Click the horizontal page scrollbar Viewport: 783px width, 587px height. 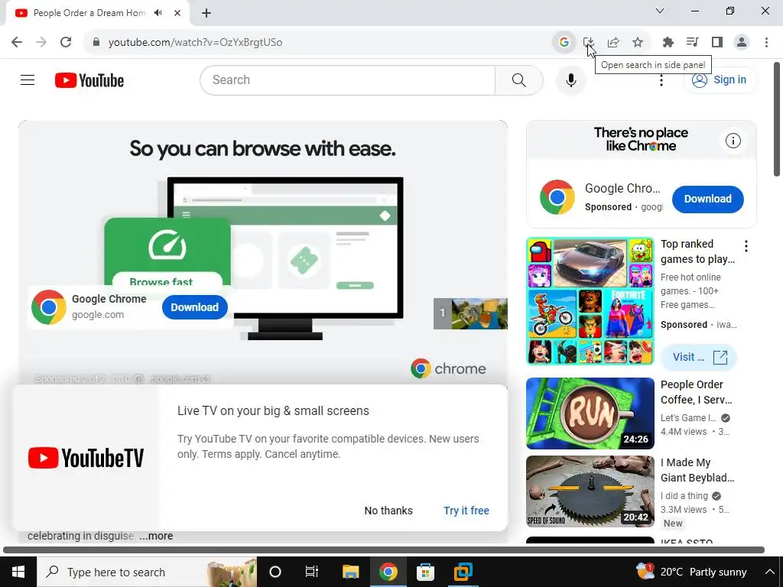point(384,550)
